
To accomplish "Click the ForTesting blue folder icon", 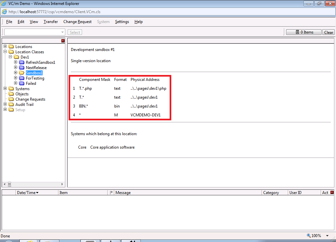I will 22,78.
